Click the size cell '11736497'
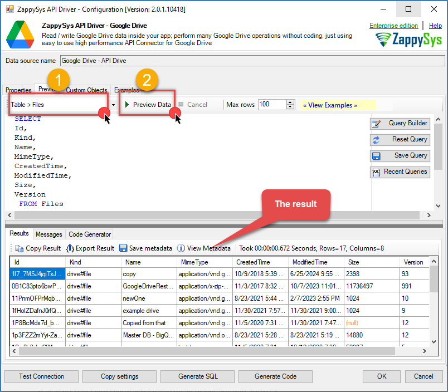 pyautogui.click(x=372, y=286)
